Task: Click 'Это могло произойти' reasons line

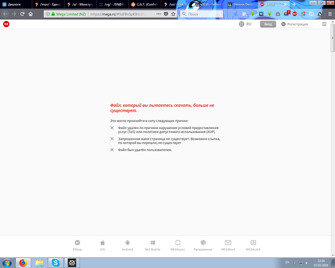Action: click(149, 121)
